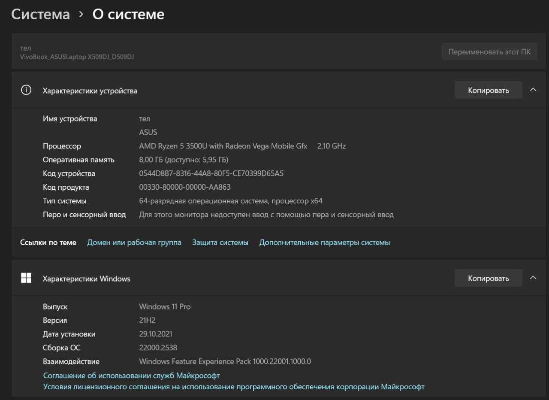Click the Взаимодействие label
This screenshot has width=549, height=400.
click(71, 361)
